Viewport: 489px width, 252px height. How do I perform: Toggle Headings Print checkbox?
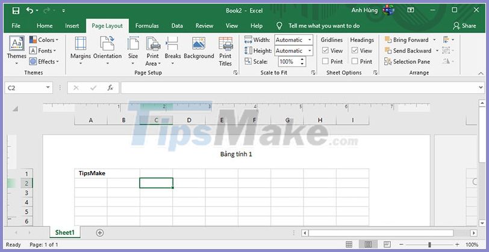[x=355, y=62]
